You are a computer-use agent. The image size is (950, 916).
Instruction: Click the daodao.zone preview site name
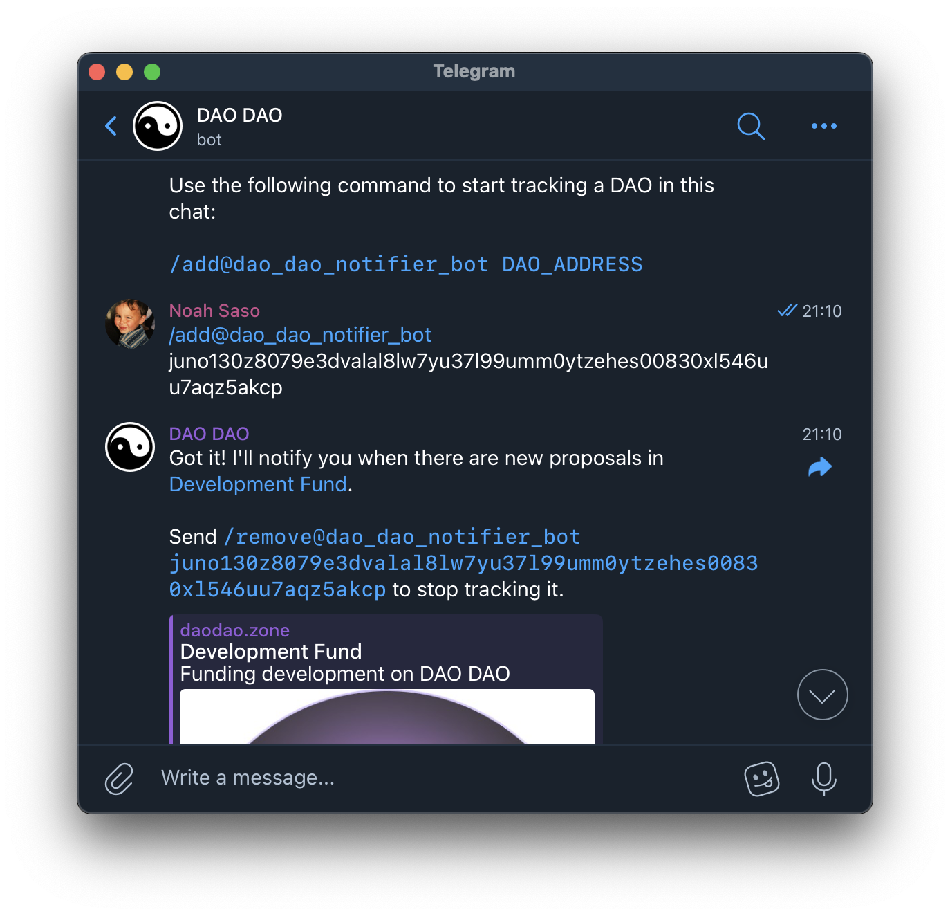[x=234, y=630]
